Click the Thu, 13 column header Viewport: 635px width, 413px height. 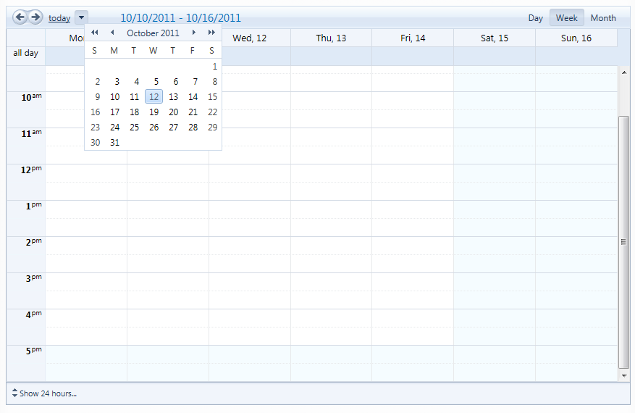coord(331,38)
